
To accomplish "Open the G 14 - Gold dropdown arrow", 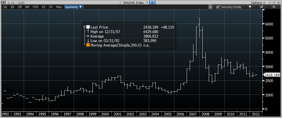I will pos(3,2).
